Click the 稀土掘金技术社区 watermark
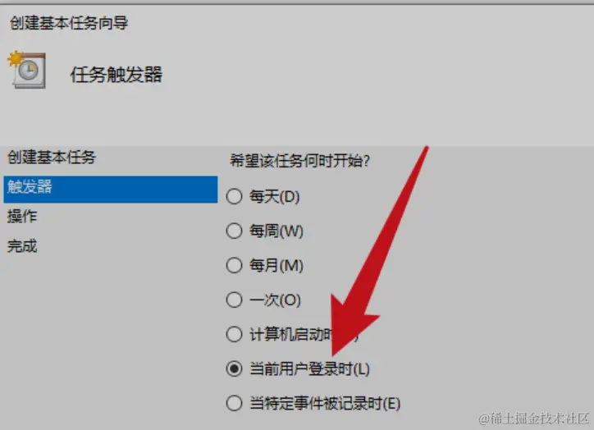Screen dimensions: 594x430 tap(534, 419)
